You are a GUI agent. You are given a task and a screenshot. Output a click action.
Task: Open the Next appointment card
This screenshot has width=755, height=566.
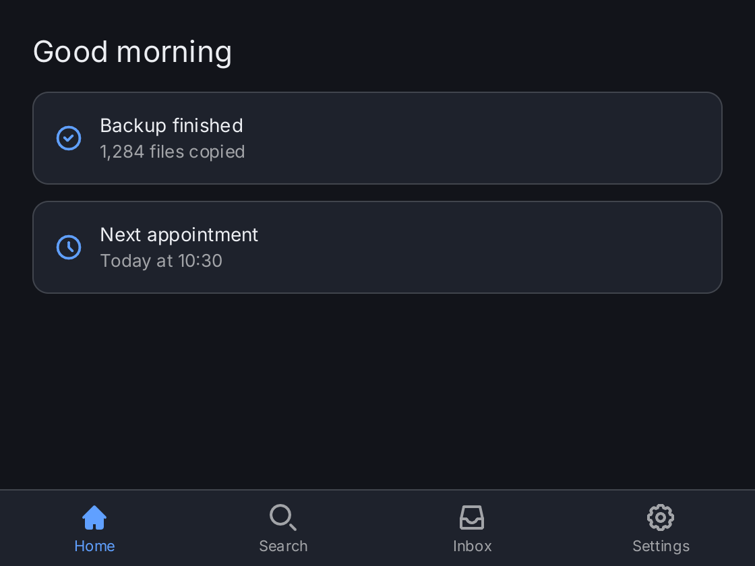coord(377,247)
